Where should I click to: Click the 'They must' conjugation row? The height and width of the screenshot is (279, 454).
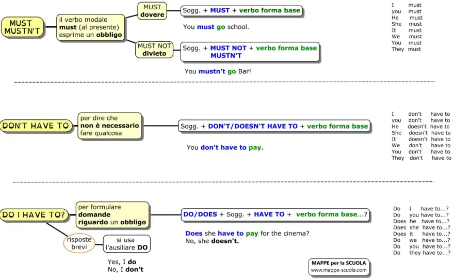[406, 49]
